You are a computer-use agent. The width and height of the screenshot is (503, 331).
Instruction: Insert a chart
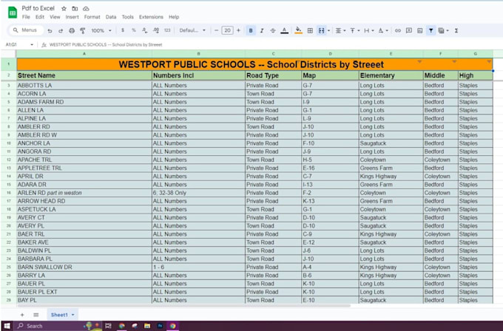[419, 31]
